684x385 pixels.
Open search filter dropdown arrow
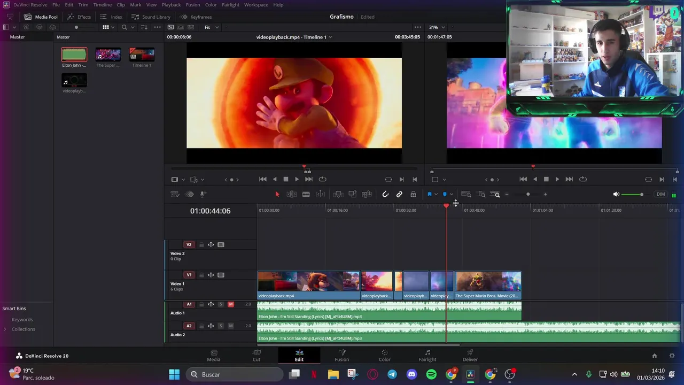point(131,27)
